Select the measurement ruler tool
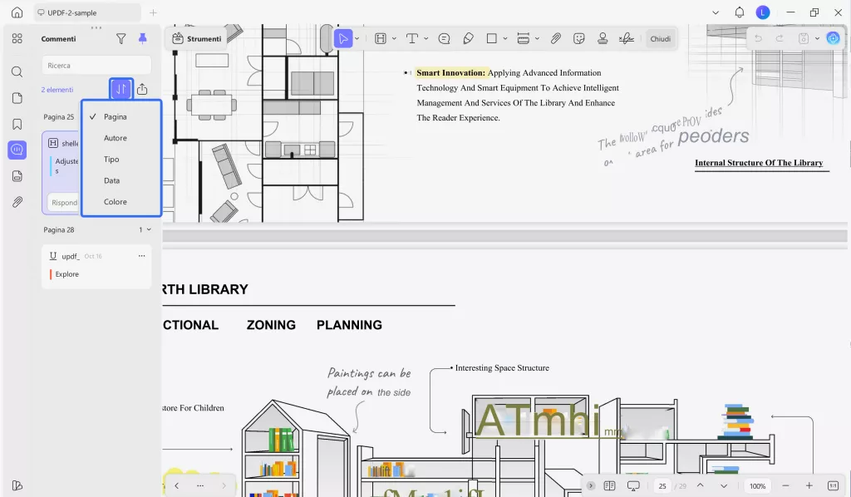 524,38
